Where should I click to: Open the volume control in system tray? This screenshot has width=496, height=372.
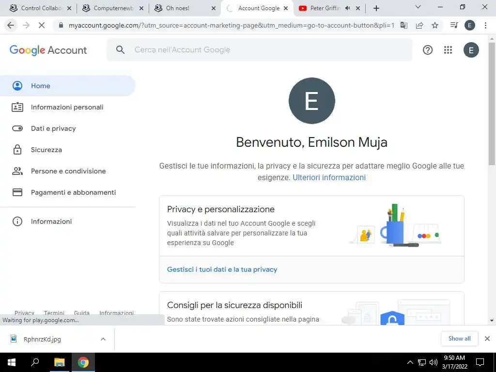[x=434, y=362]
